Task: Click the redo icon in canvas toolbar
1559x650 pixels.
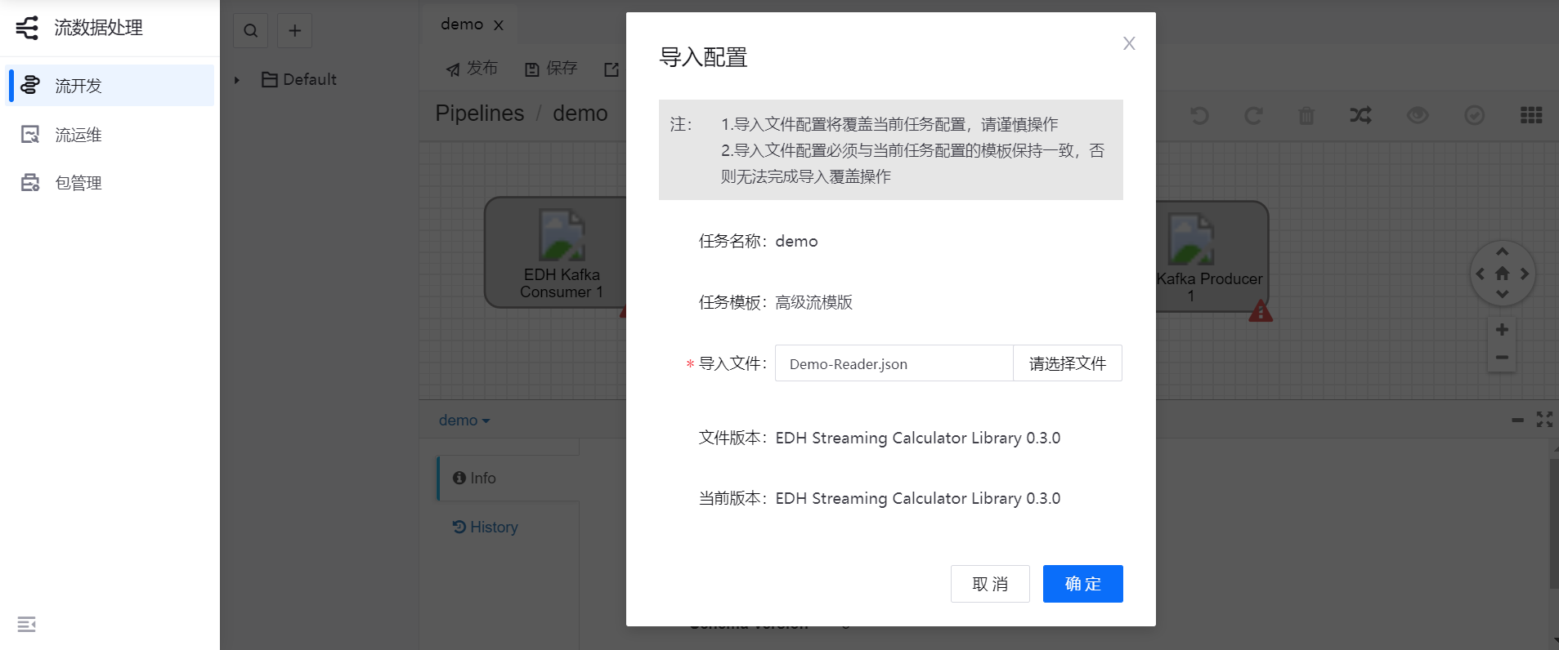Action: click(1253, 116)
